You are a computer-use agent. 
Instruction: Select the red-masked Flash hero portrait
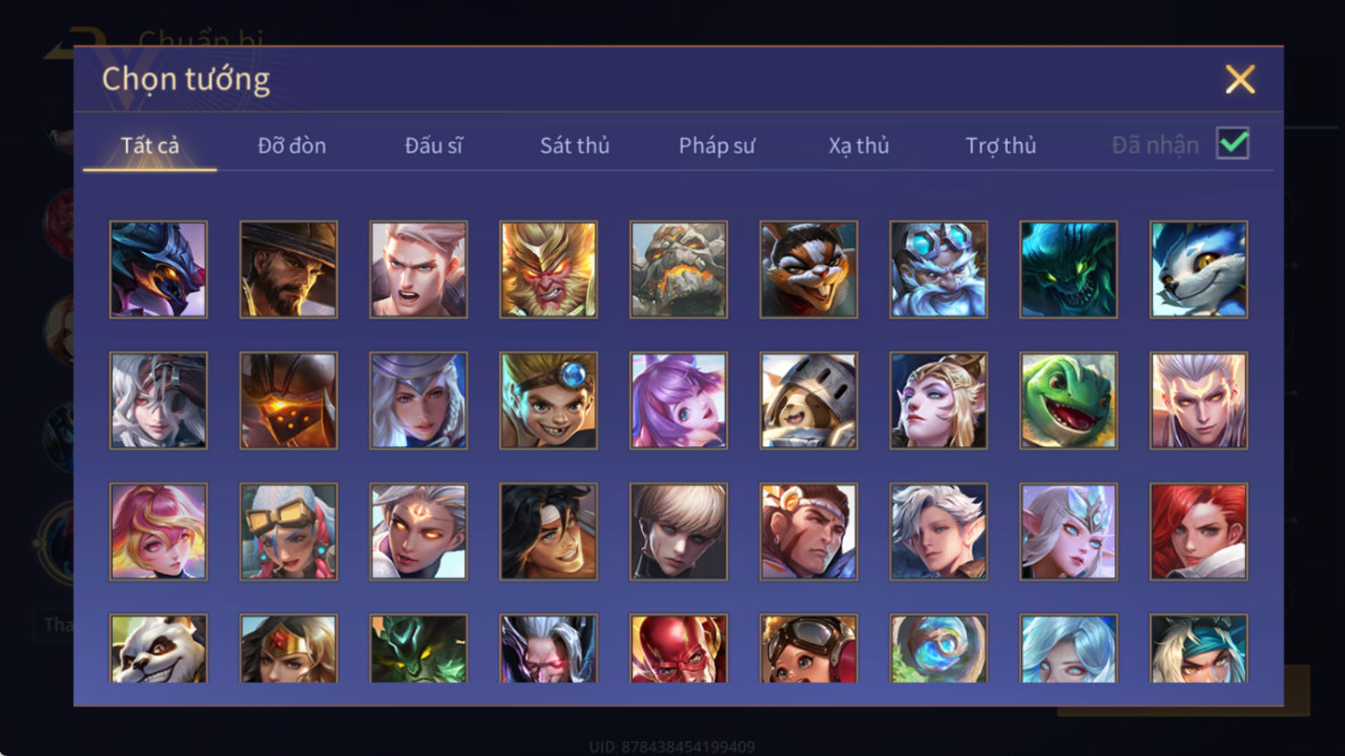point(679,649)
